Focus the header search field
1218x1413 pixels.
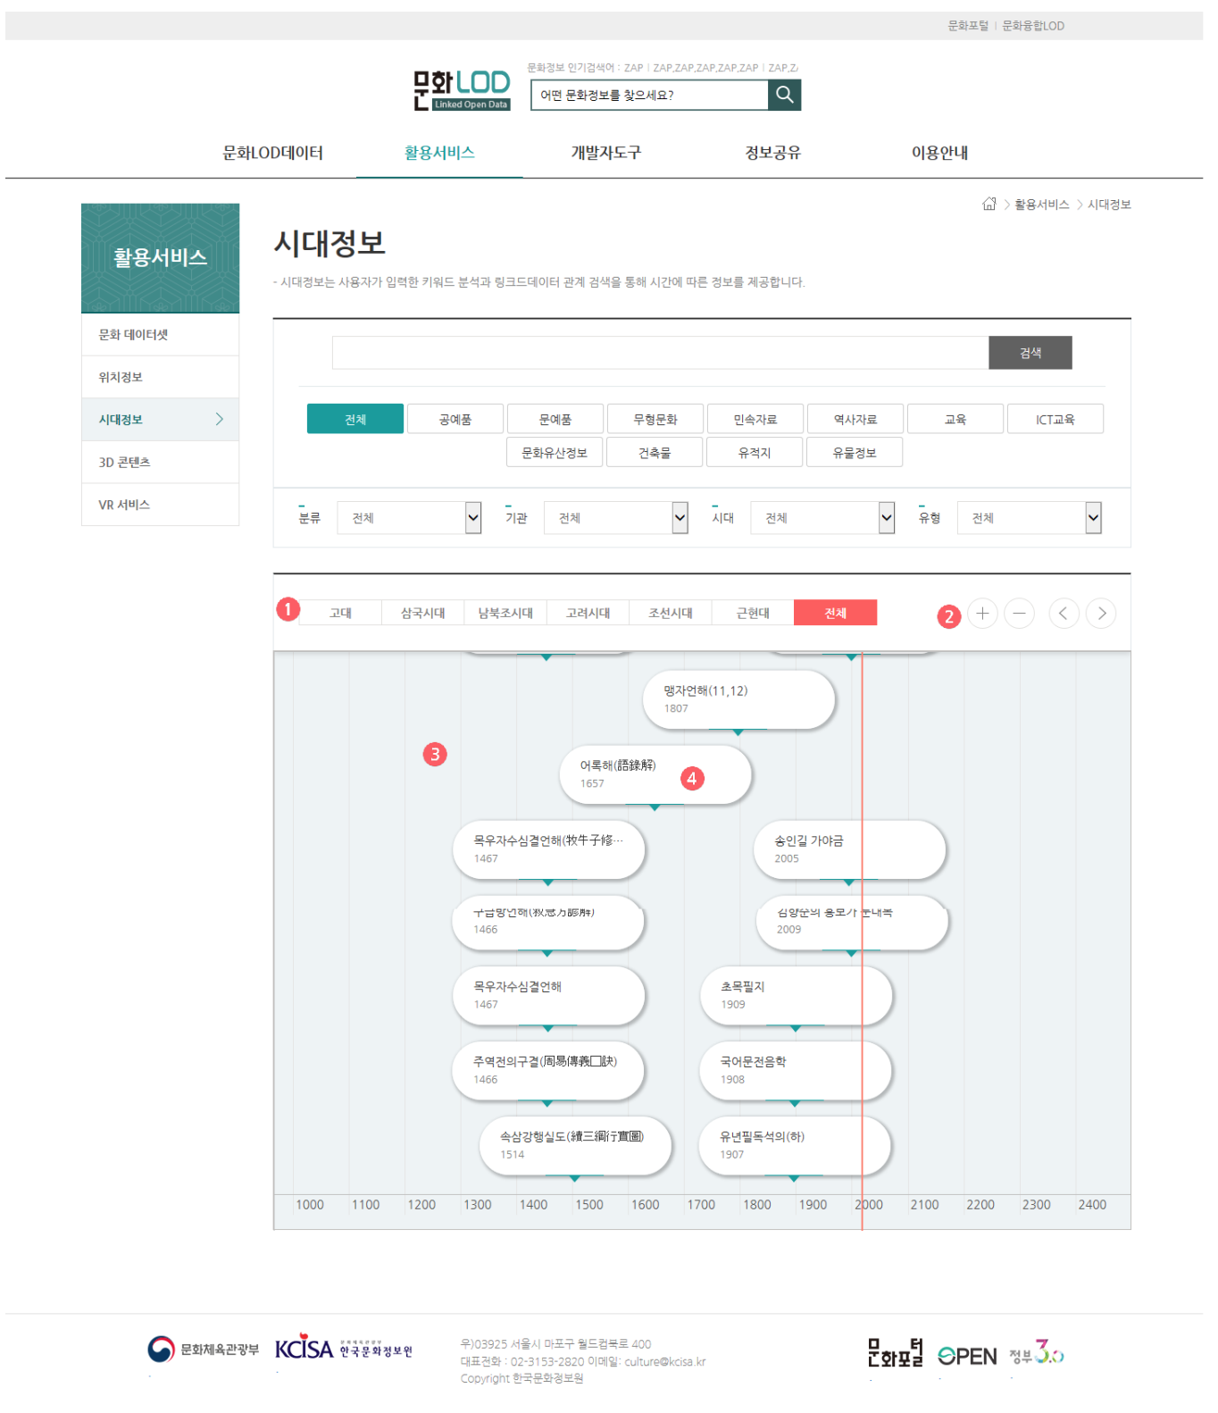tap(649, 95)
